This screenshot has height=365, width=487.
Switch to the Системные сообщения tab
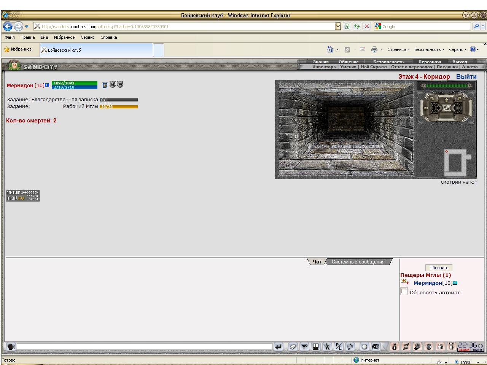[x=358, y=262]
